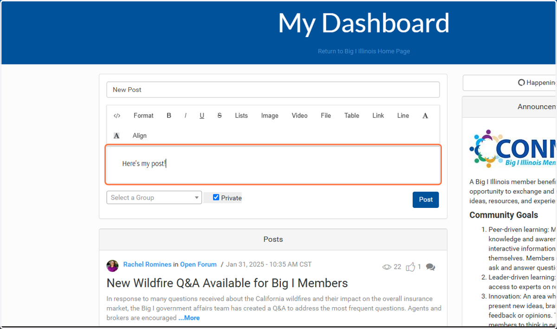Open Rachel Romines author link
The width and height of the screenshot is (557, 329).
(x=147, y=264)
